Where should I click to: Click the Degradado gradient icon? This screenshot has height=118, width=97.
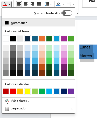7,109
